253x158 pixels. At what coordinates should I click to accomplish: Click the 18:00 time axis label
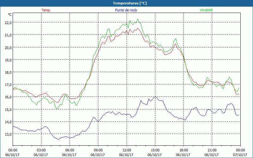(x=184, y=150)
